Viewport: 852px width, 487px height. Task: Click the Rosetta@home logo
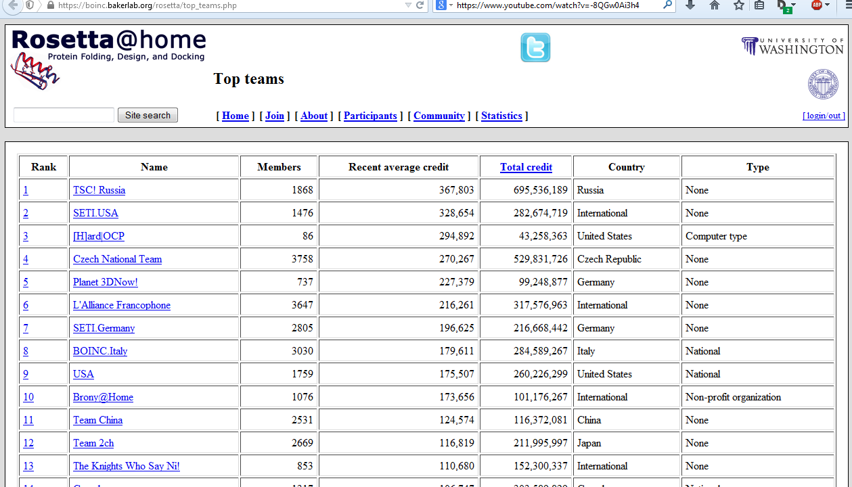pos(108,46)
